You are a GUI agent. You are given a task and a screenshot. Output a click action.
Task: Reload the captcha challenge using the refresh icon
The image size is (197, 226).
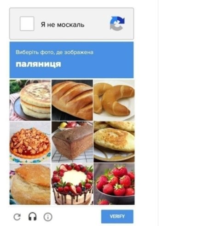click(x=17, y=217)
